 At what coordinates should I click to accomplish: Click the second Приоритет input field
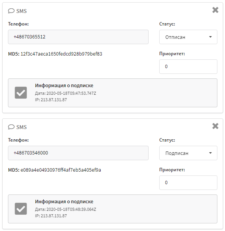(x=188, y=183)
